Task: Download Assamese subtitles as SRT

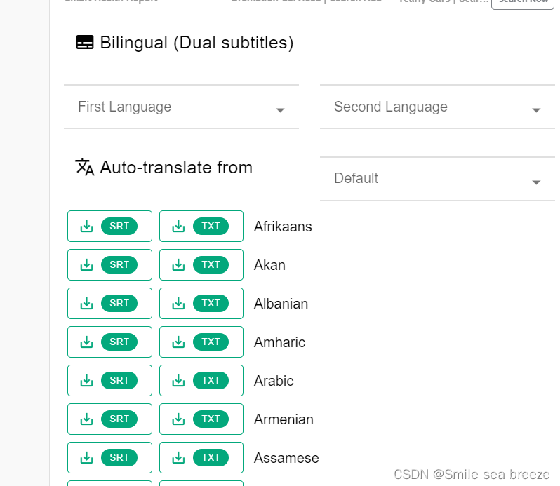Action: [109, 457]
